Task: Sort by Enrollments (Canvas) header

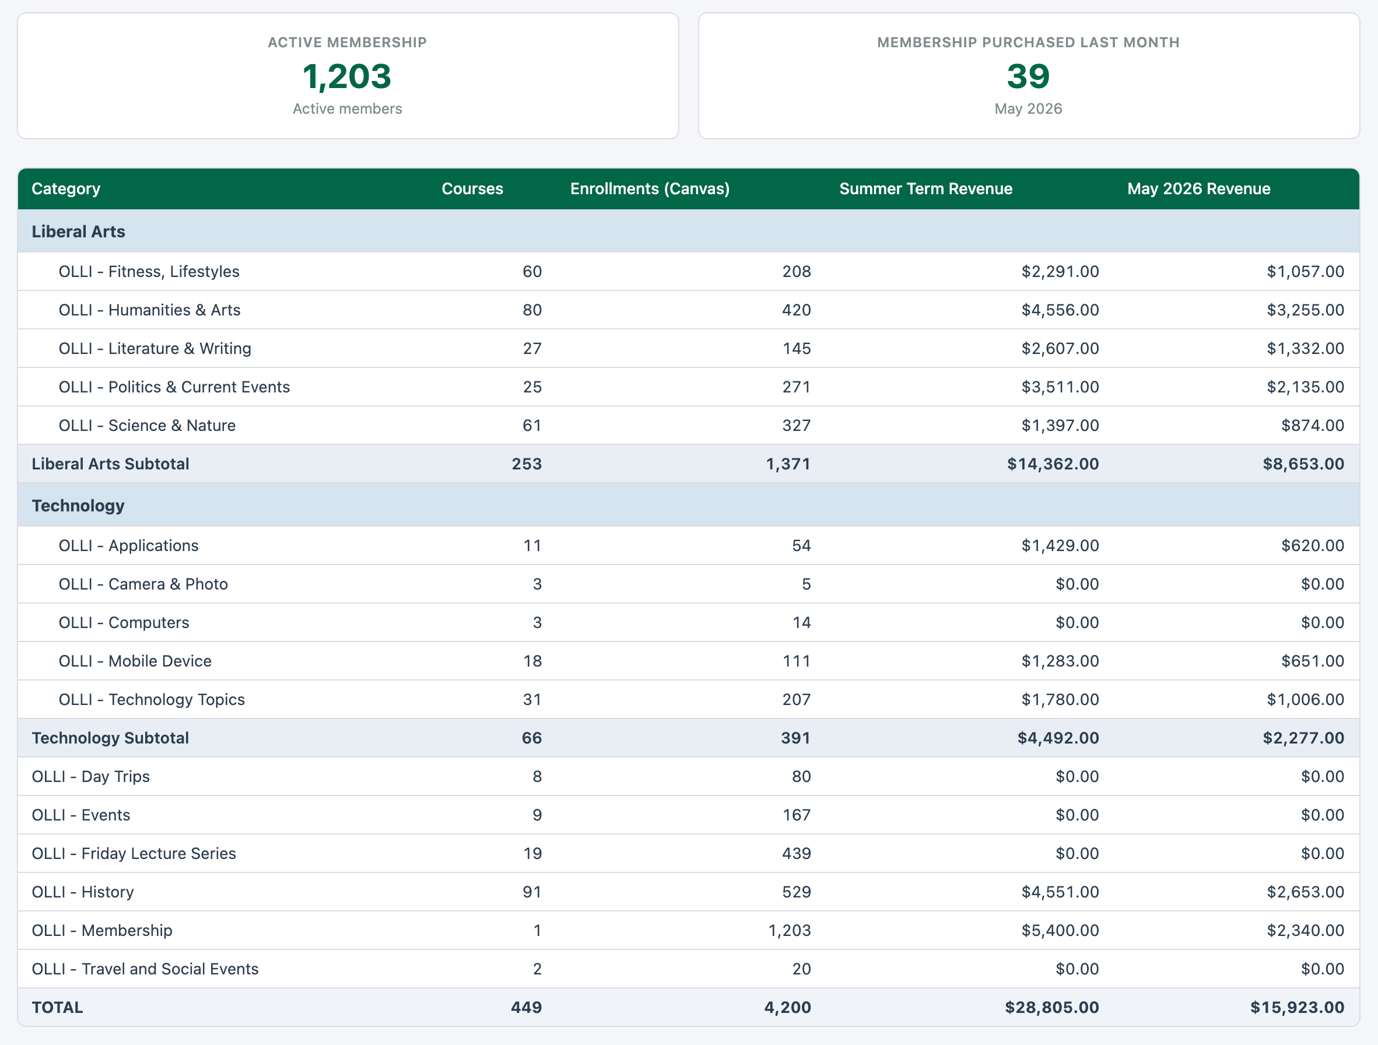Action: 650,189
